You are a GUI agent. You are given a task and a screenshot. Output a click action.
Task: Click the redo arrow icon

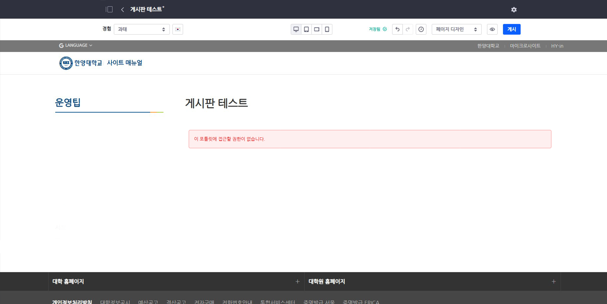click(408, 29)
